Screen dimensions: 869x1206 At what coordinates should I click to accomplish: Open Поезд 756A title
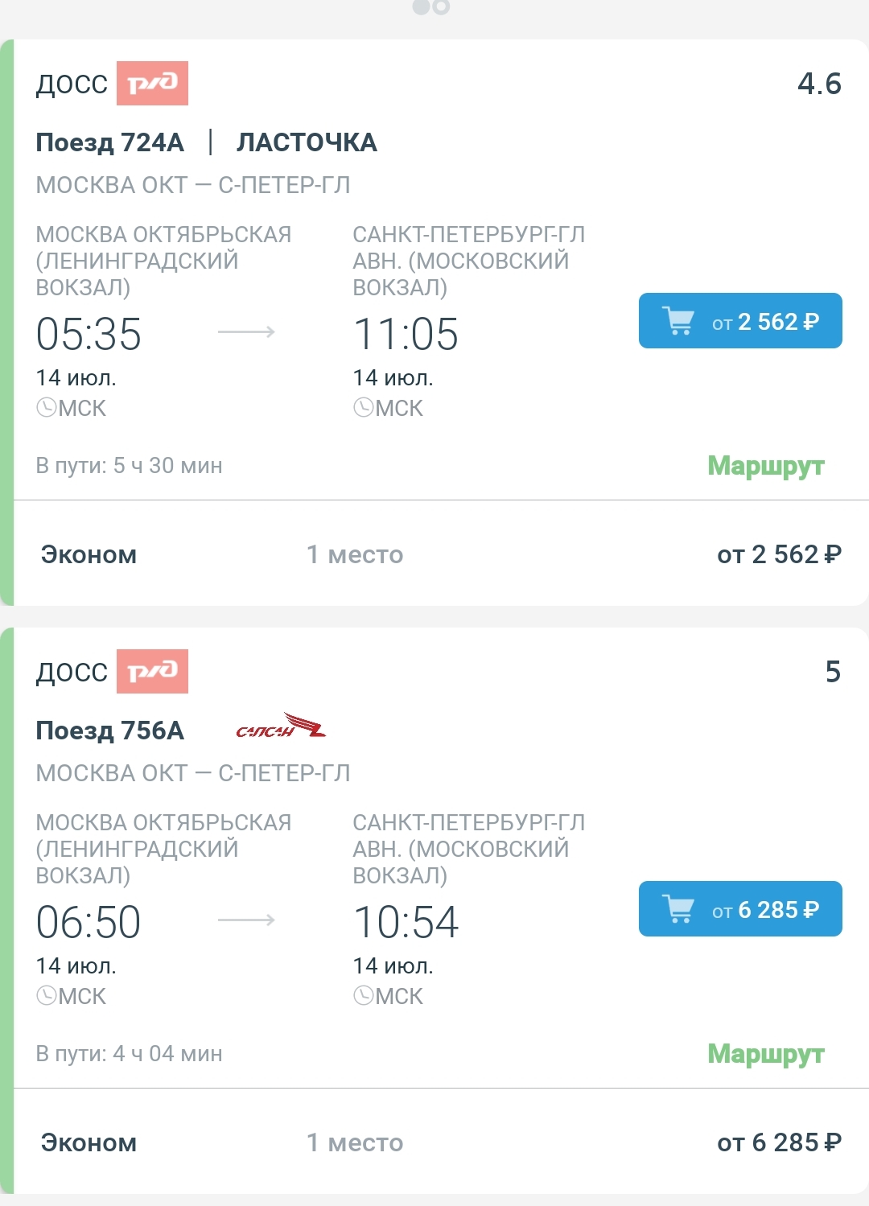point(110,731)
